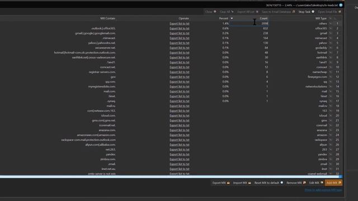The image size is (358, 201).
Task: Click the round blue status icon
Action: (x=341, y=5)
